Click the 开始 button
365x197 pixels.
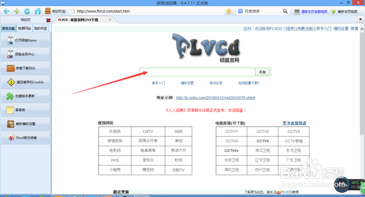tap(262, 72)
